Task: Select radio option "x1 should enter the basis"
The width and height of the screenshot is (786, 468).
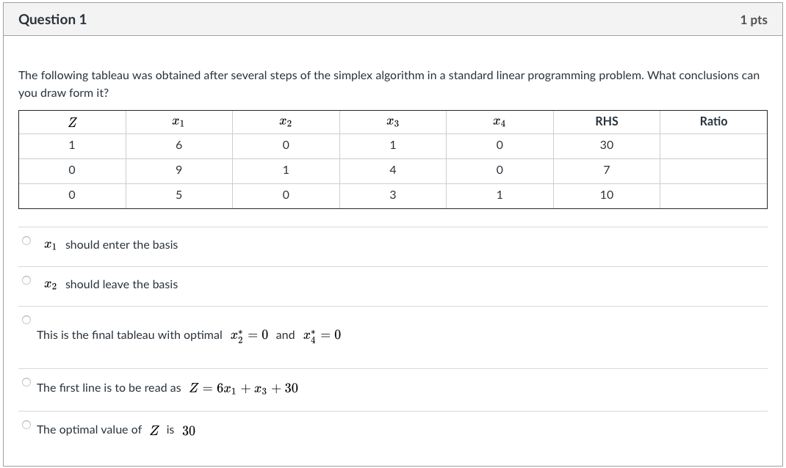Action: pyautogui.click(x=26, y=242)
